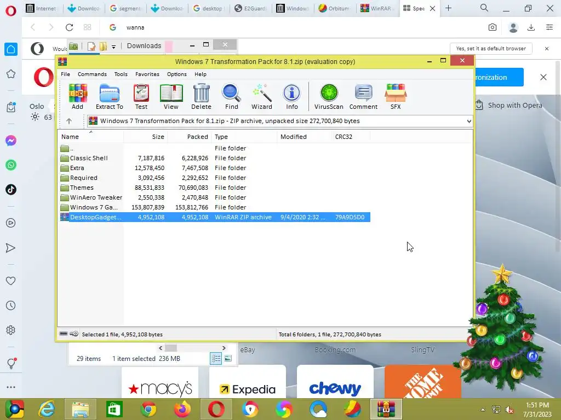Viewport: 561px width, 420px height.
Task: Open Opera easy setup icon
Action: point(549,27)
